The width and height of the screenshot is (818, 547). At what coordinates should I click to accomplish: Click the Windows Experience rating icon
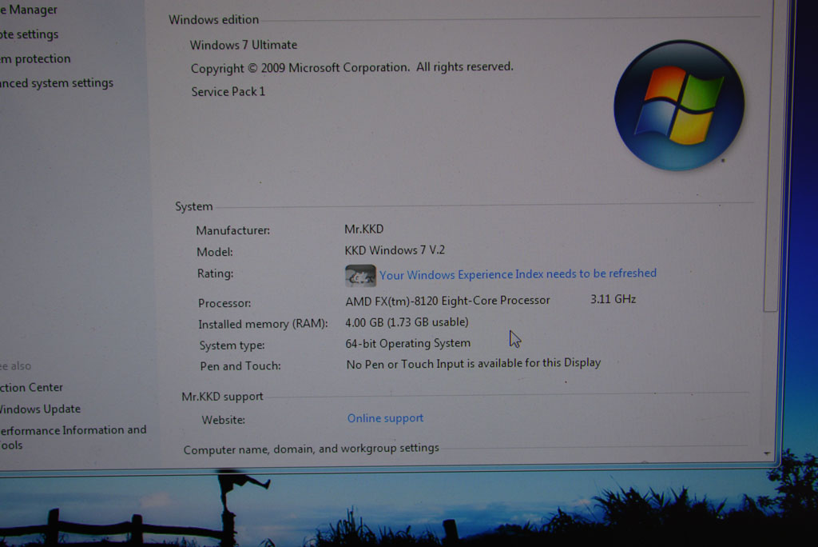(x=360, y=275)
